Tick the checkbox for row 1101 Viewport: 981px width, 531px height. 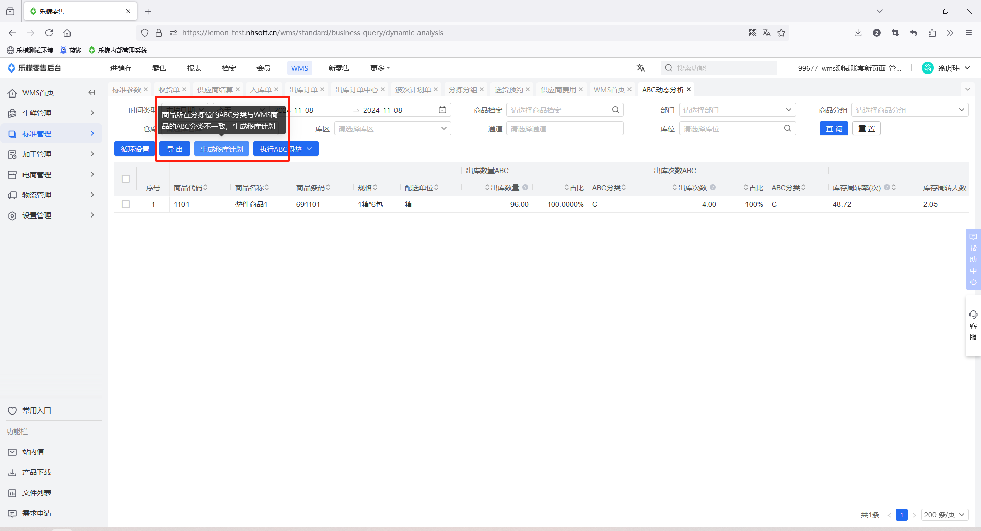pyautogui.click(x=126, y=204)
